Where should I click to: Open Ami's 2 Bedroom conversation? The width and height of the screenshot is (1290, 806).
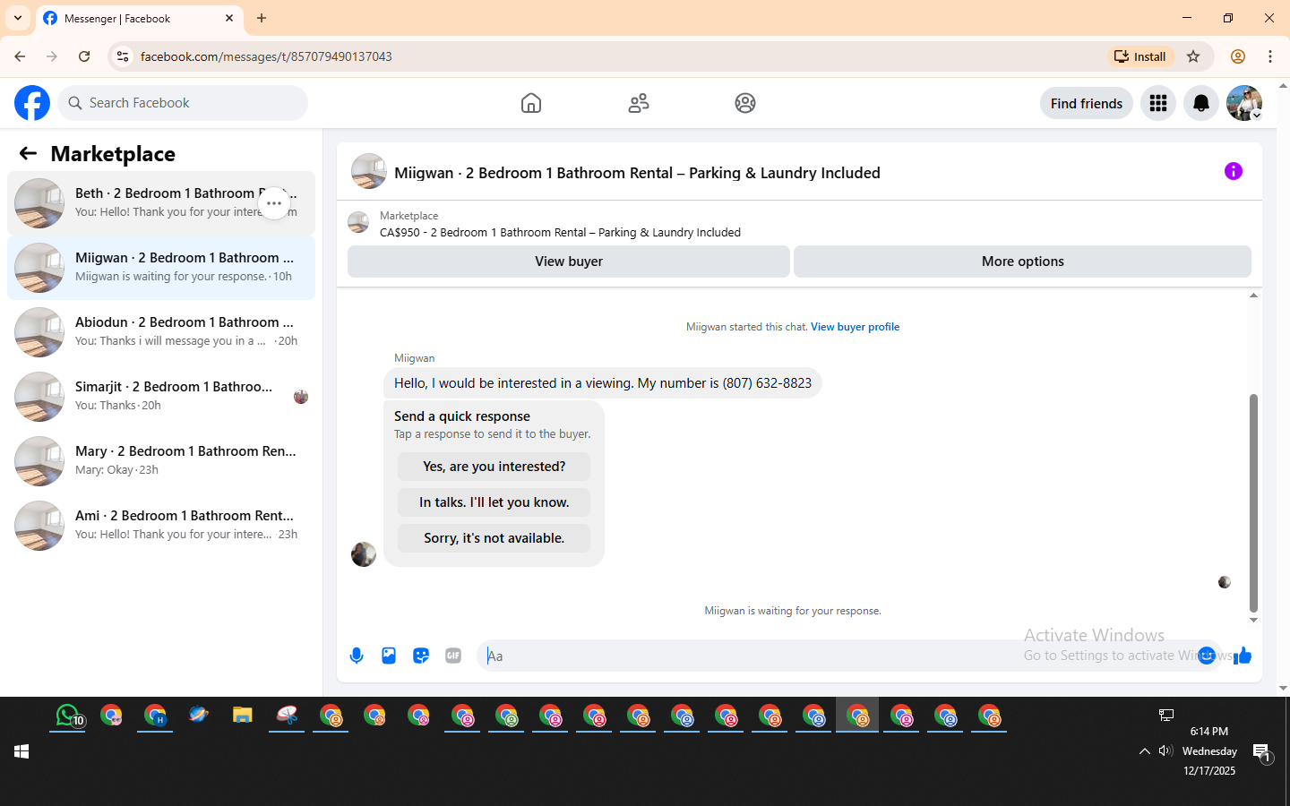click(161, 526)
